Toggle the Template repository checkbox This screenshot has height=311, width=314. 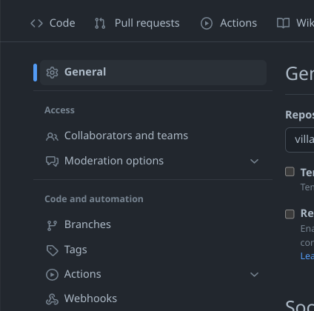pos(290,172)
